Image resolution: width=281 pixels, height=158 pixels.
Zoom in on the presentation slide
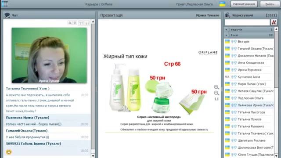[x=216, y=87]
